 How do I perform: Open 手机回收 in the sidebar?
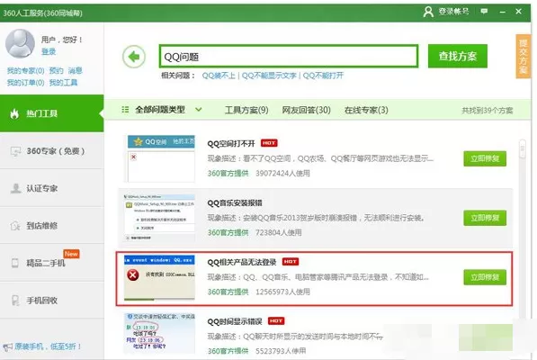pyautogui.click(x=51, y=301)
